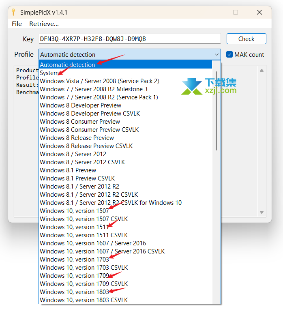283x309 pixels.
Task: Select Windows 10, version 1709 CSVLK
Action: (126, 283)
